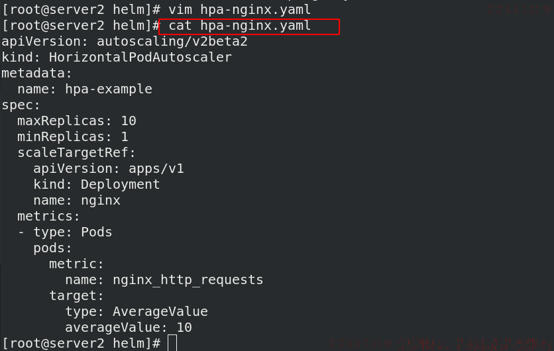Click the maxReplicas value 10
Image resolution: width=554 pixels, height=351 pixels.
click(129, 121)
